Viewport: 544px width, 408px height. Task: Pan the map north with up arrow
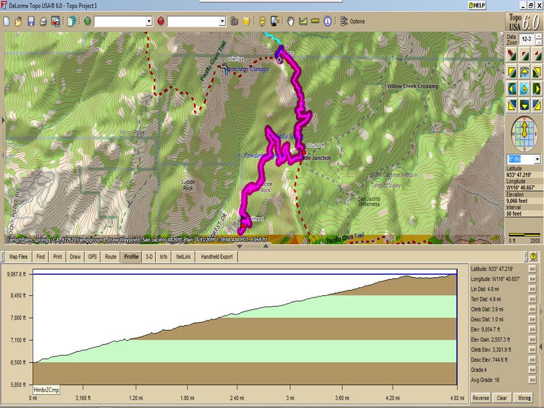click(524, 72)
